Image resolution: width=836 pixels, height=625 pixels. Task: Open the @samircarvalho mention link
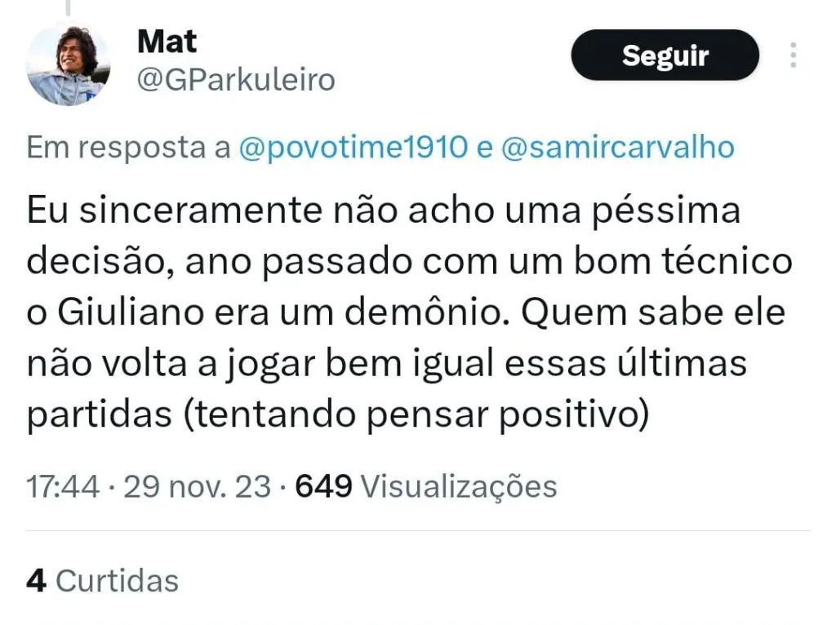coord(617,148)
